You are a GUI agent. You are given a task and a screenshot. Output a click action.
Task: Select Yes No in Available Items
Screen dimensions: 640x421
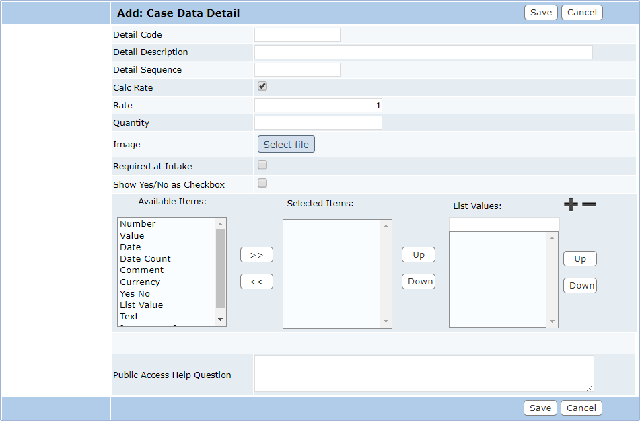click(135, 294)
